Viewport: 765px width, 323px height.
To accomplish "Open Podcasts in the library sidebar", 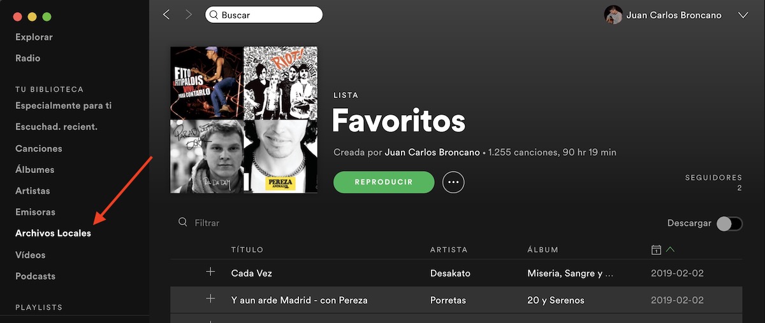I will click(x=35, y=276).
